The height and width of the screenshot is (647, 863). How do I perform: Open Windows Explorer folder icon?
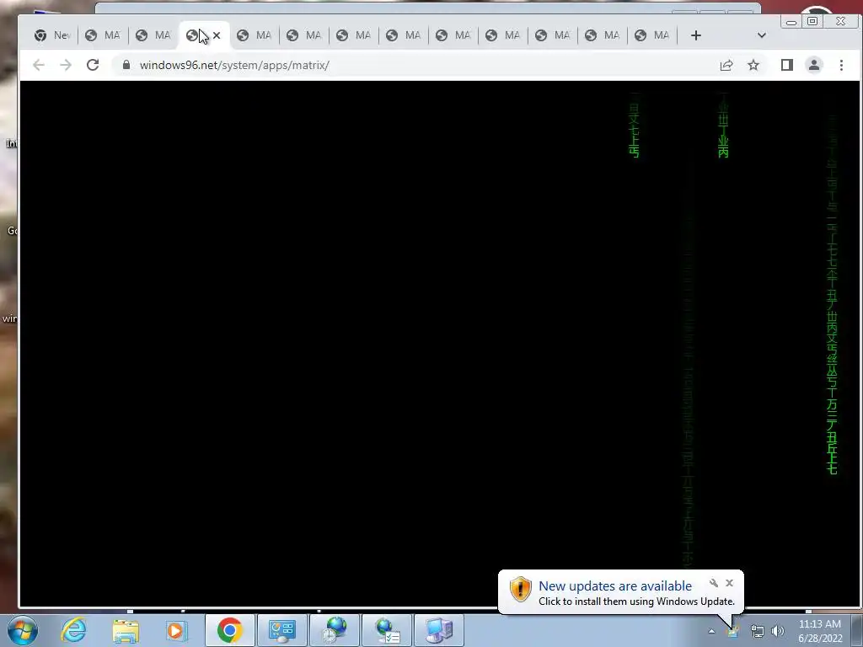coord(126,630)
